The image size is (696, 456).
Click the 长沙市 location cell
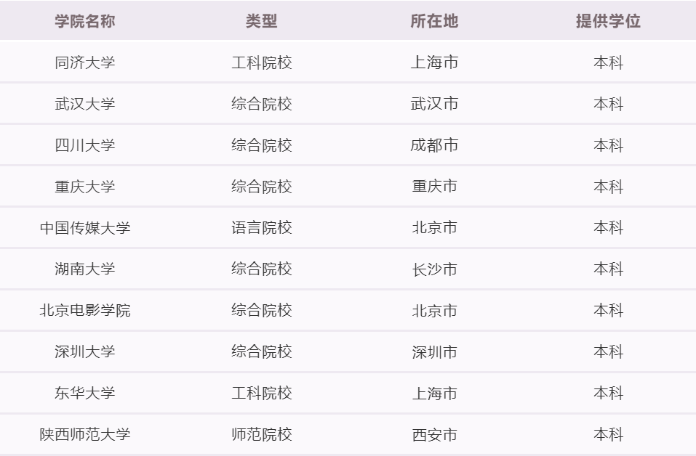click(434, 269)
